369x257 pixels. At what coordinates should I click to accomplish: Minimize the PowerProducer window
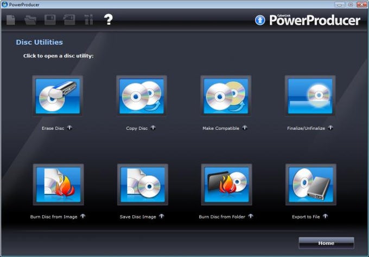[x=340, y=4]
